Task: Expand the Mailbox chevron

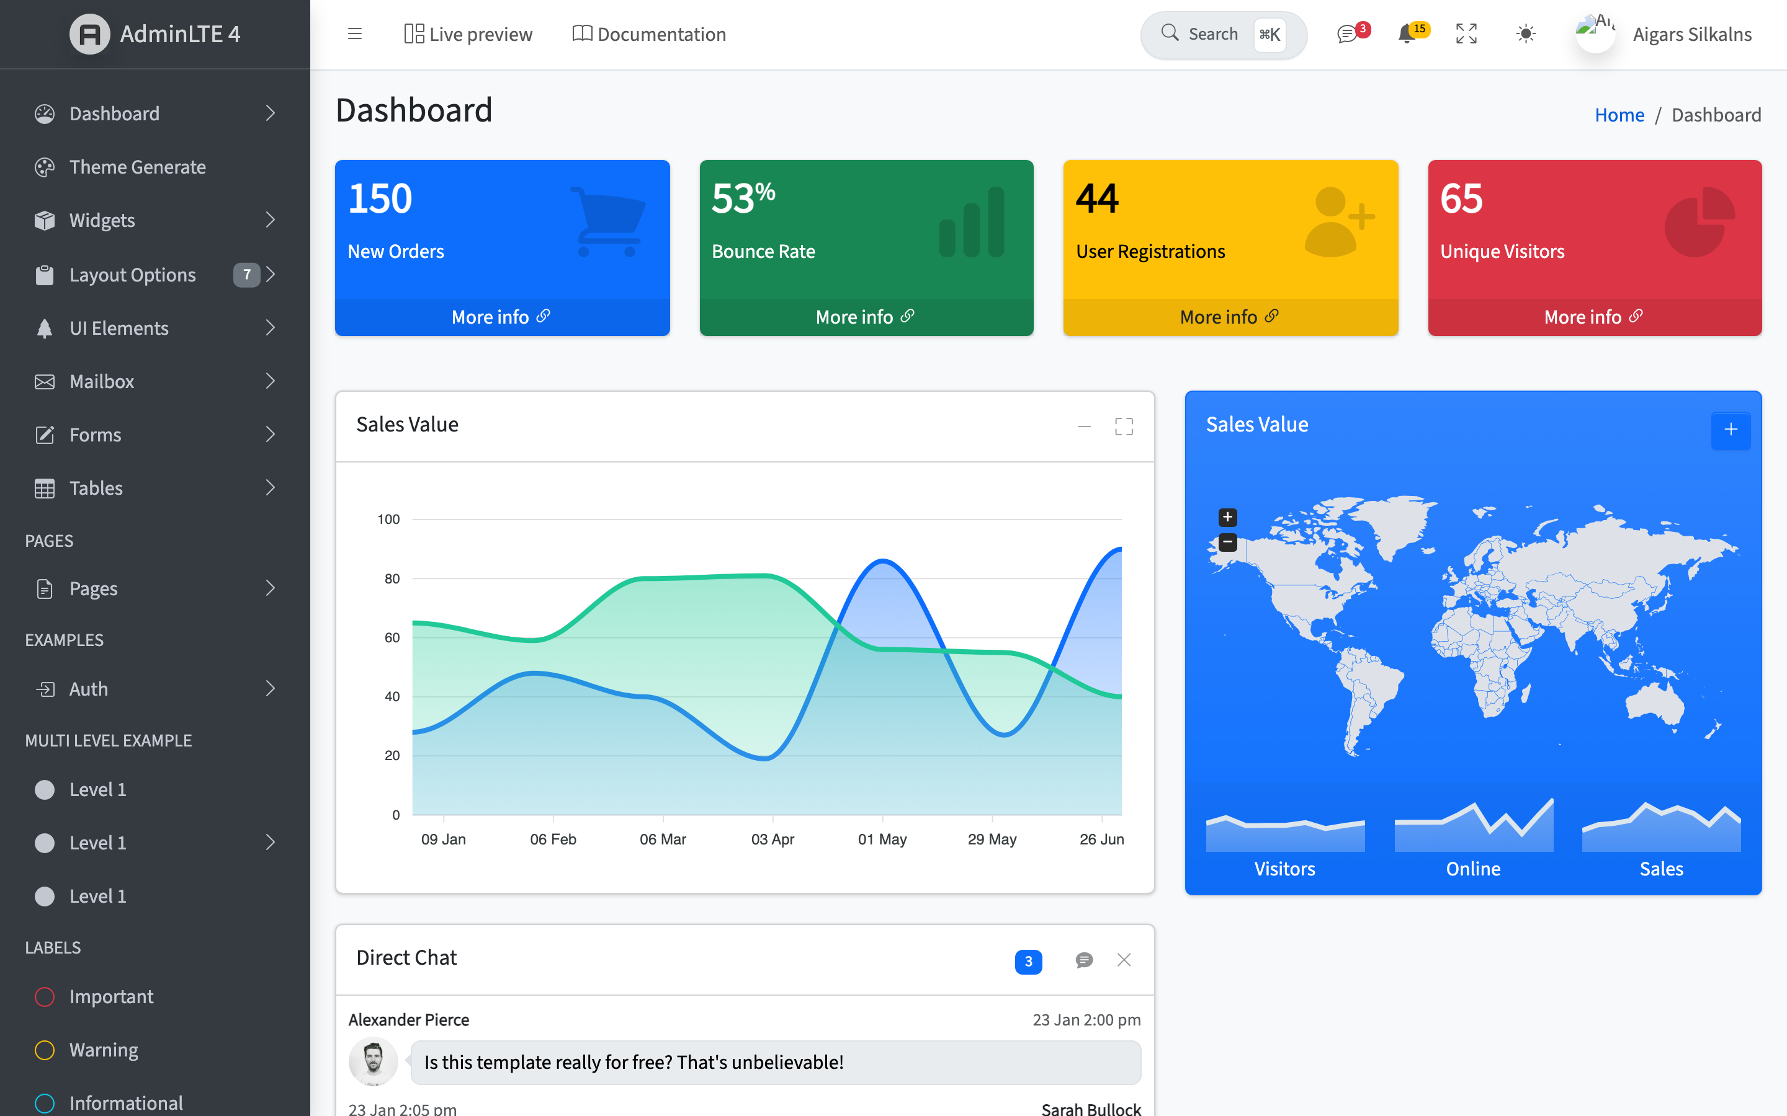Action: [271, 381]
